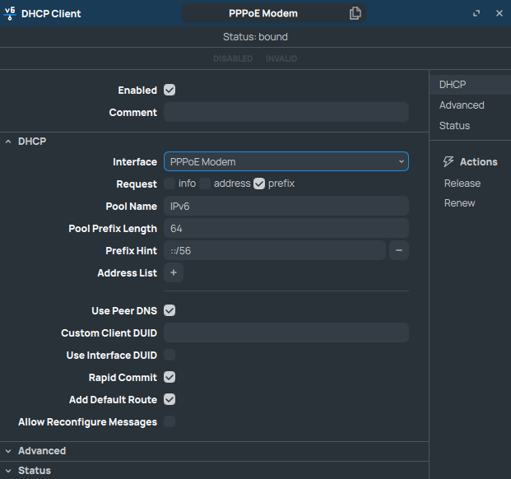511x479 pixels.
Task: Click the 'Status: bound' text
Action: 255,37
